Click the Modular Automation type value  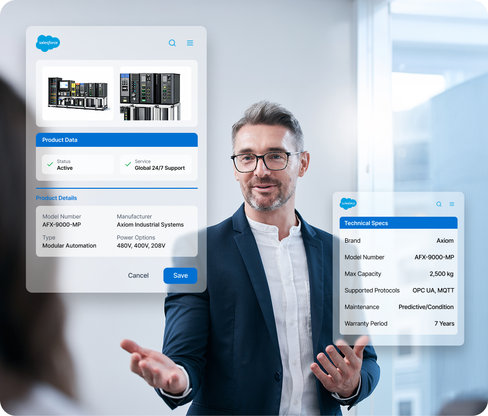69,246
